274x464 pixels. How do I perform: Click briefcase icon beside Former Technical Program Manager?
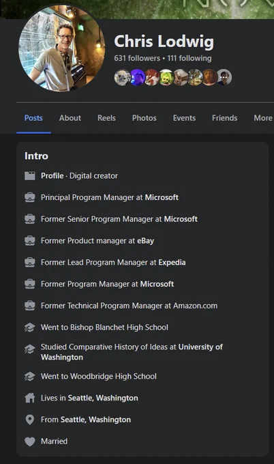point(30,306)
